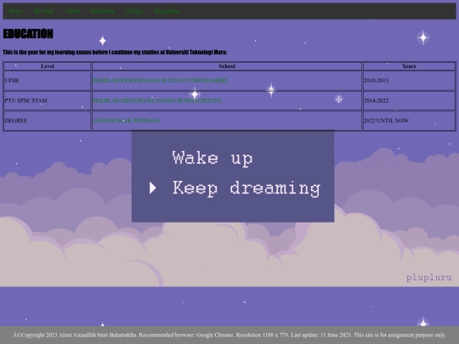Screen dimensions: 459x344
Task: Select Education in the navigation bar
Action: tap(103, 11)
